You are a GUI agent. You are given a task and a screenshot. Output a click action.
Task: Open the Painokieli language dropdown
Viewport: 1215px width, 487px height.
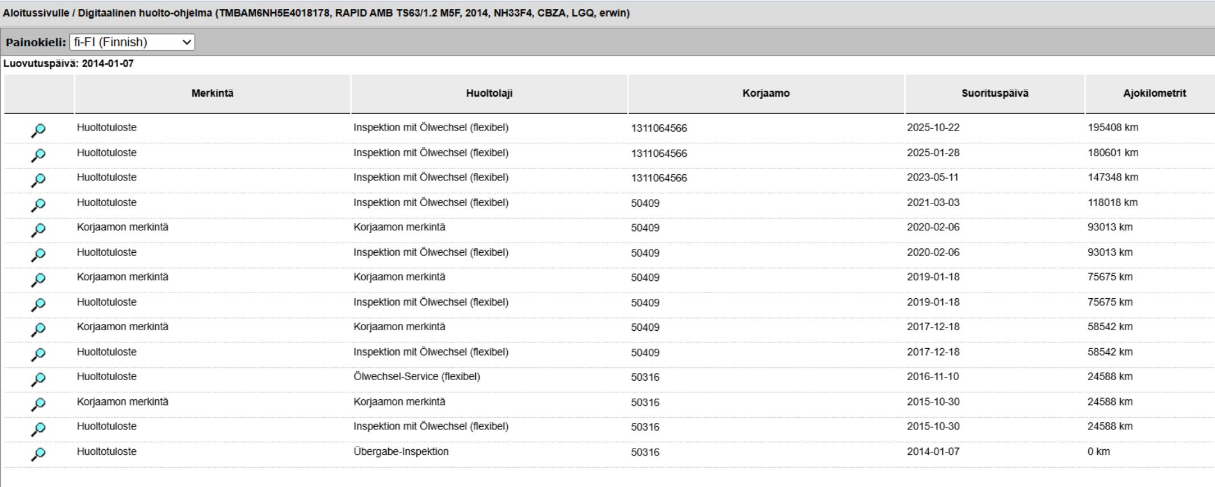pos(132,42)
